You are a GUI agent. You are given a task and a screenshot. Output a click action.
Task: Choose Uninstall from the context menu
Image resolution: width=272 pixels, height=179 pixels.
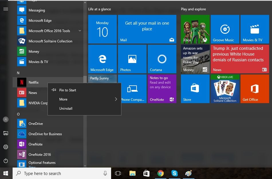tap(84, 109)
